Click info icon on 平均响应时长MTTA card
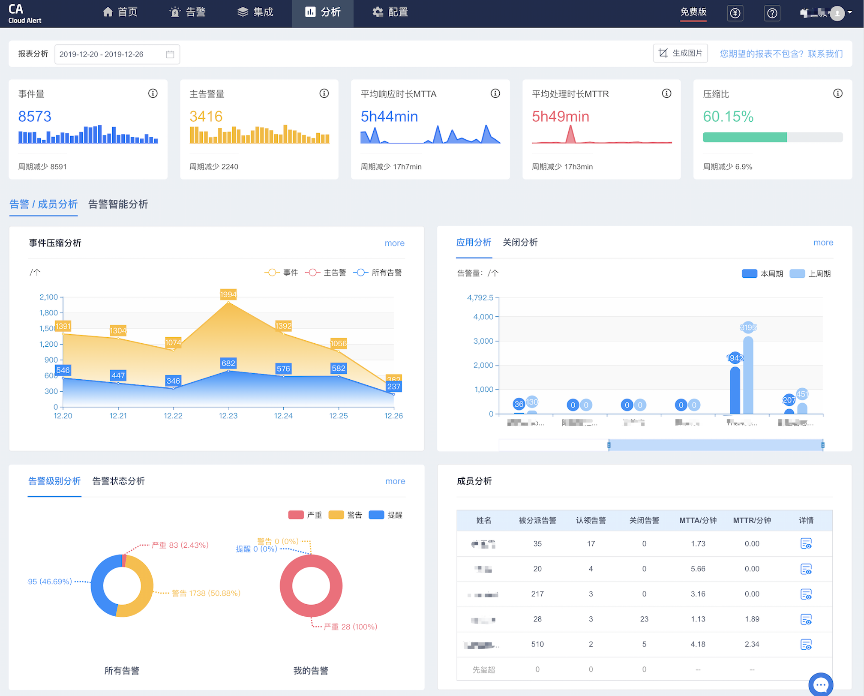The height and width of the screenshot is (696, 864). coord(495,93)
